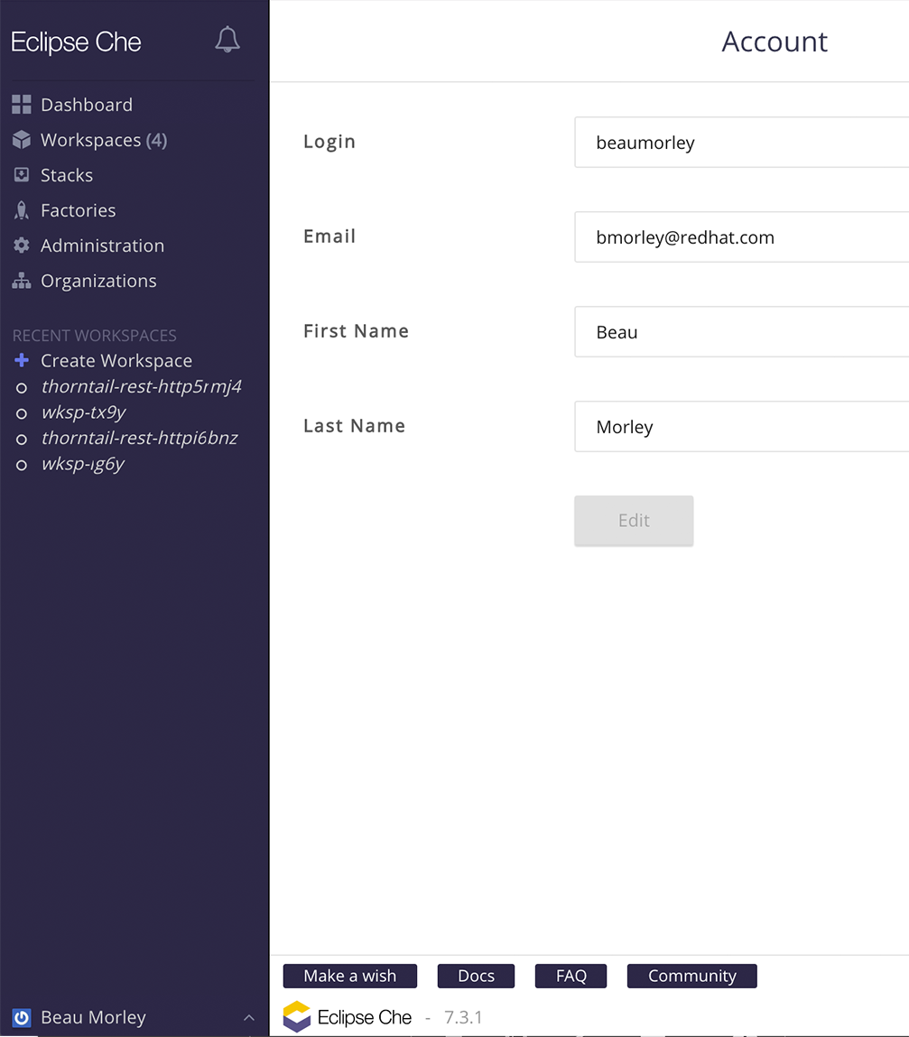The height and width of the screenshot is (1037, 909).
Task: Open the Docs page
Action: click(476, 976)
